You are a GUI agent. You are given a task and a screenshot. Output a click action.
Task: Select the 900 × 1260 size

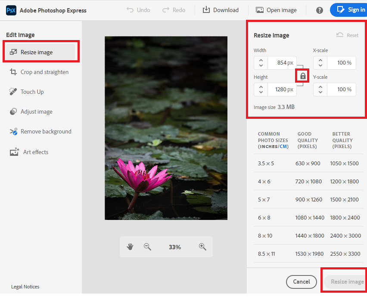coord(309,199)
